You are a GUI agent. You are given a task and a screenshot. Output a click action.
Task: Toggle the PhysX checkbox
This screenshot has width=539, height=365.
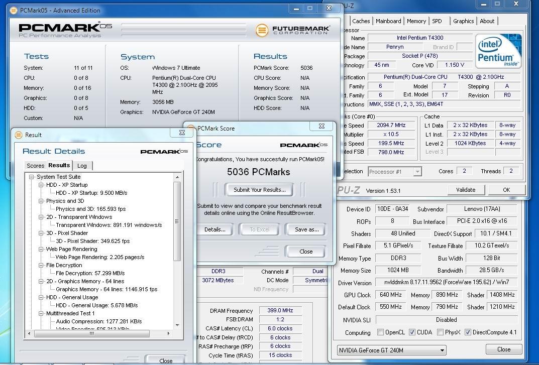coord(440,332)
